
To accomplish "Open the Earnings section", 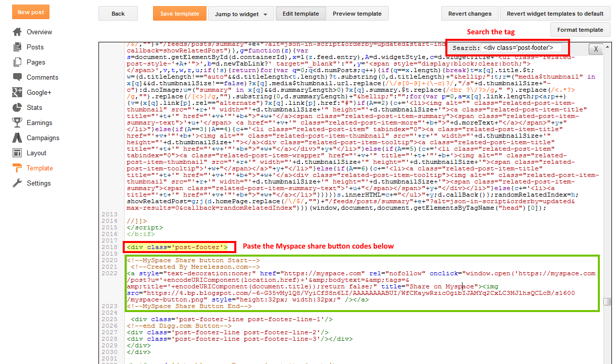I will click(39, 123).
